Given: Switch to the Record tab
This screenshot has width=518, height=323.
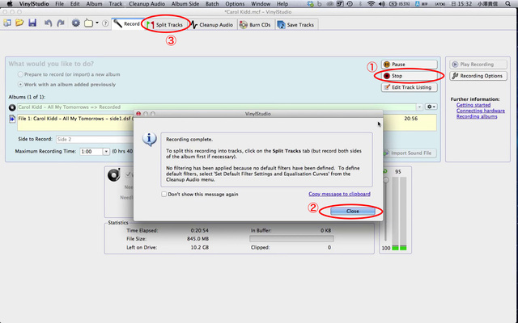Looking at the screenshot, I should click(127, 24).
